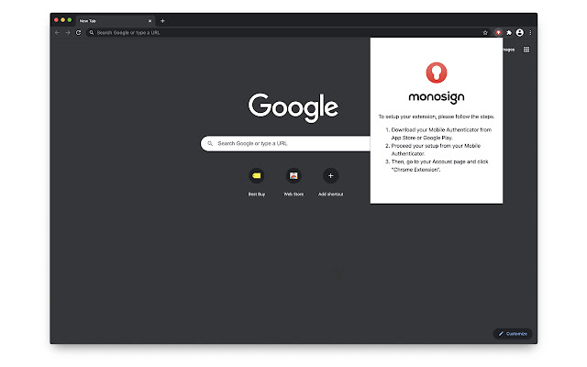
Task: Open the Best Buy shortcut
Action: (x=257, y=182)
